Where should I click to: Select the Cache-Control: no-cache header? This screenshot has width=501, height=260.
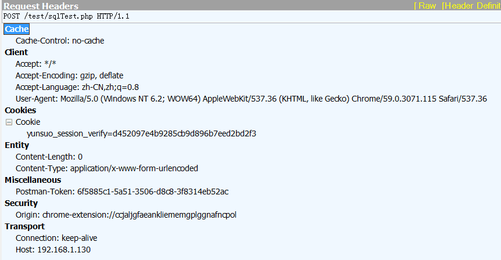point(60,41)
